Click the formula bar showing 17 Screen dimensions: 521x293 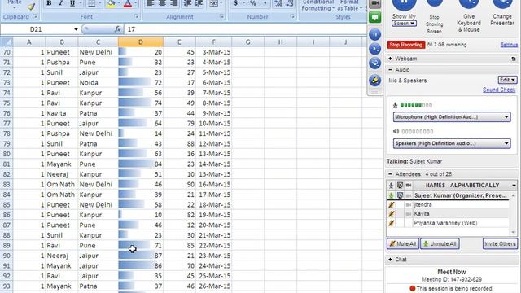click(246, 29)
